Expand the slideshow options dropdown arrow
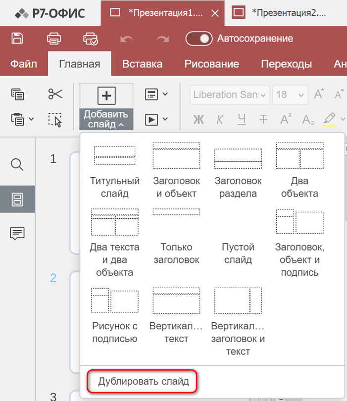 tap(165, 119)
